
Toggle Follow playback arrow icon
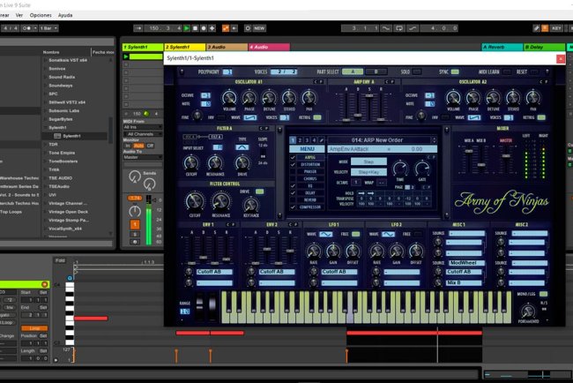click(138, 28)
